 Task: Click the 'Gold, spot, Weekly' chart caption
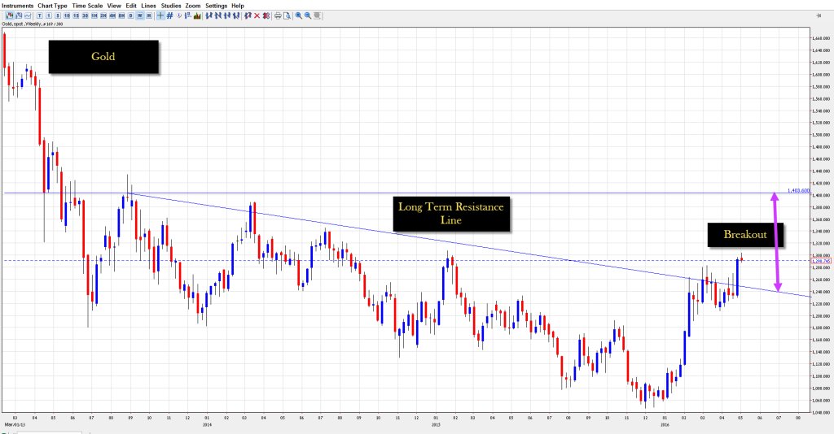[33, 24]
